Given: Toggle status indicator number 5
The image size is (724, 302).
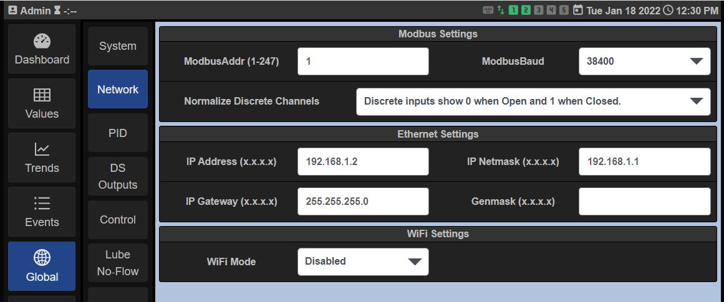Looking at the screenshot, I should (564, 11).
